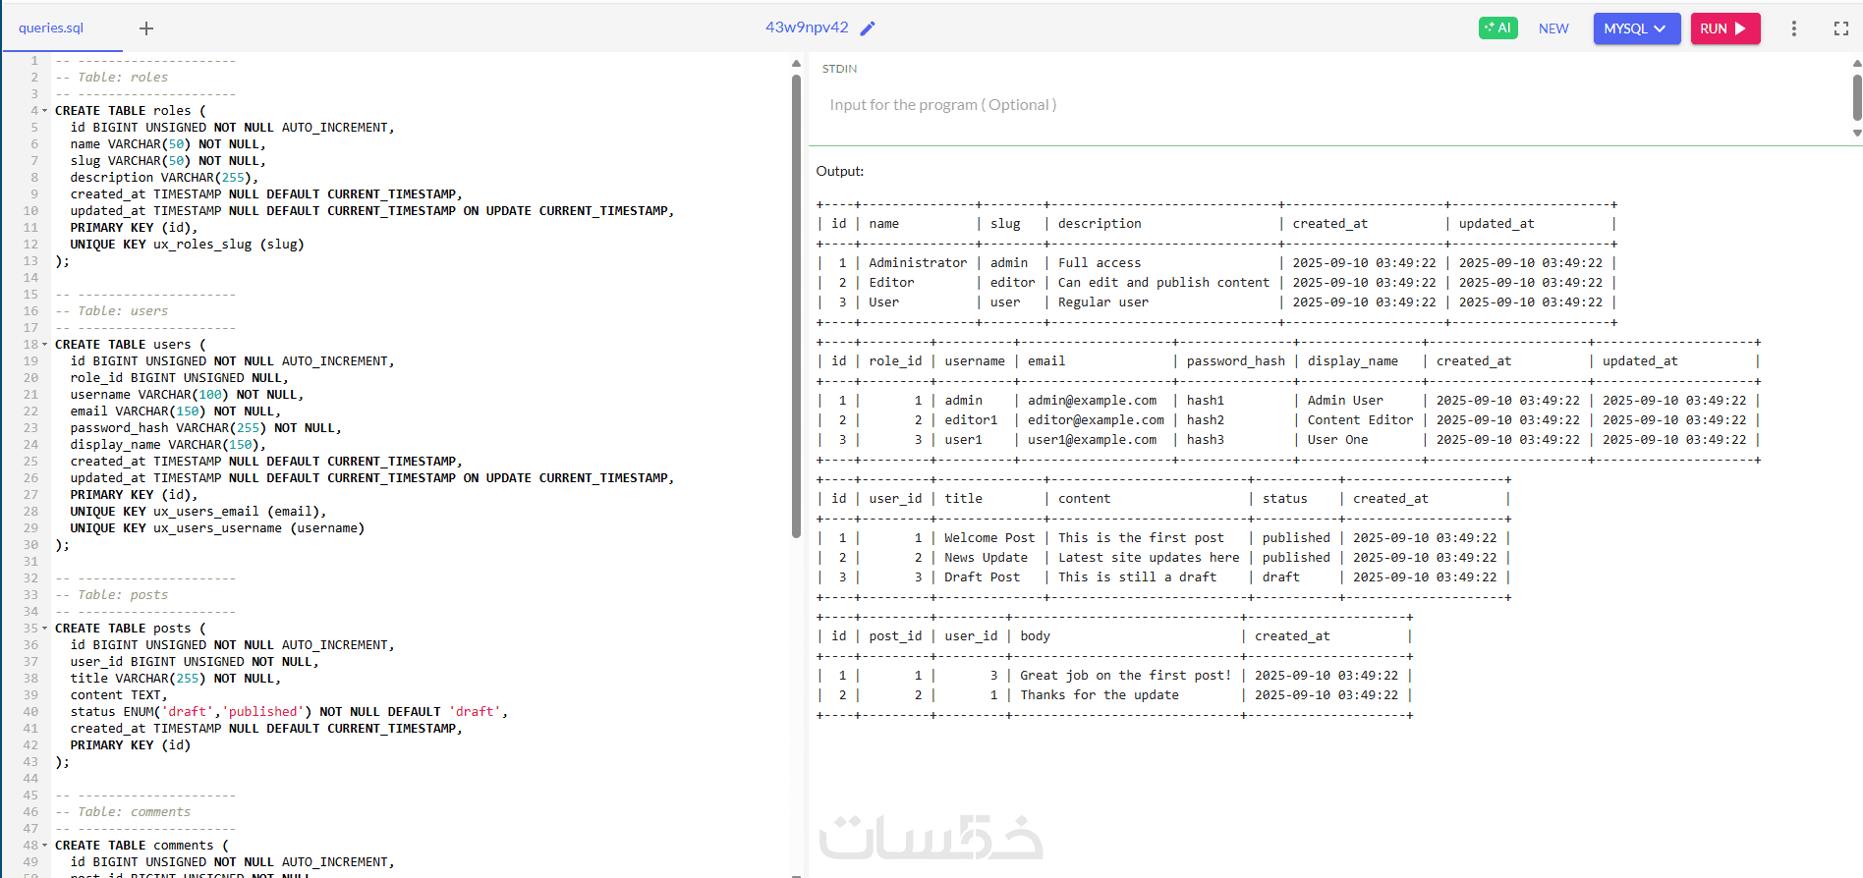Collapse CREATE TABLE comments code block
Viewport: 1863px width, 878px height.
click(45, 846)
